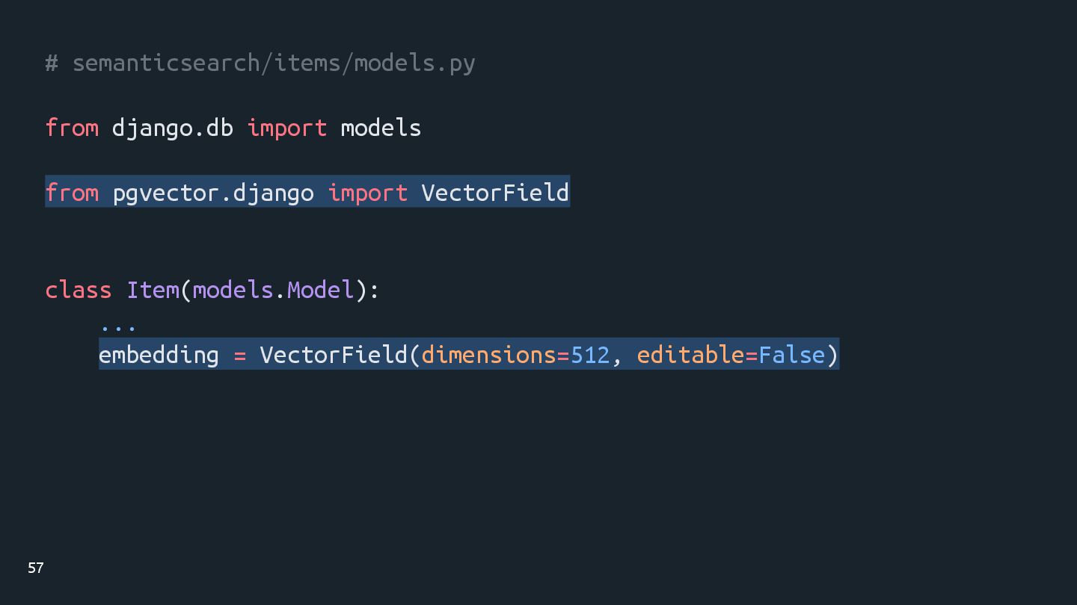Click the file path comment line

pos(260,63)
